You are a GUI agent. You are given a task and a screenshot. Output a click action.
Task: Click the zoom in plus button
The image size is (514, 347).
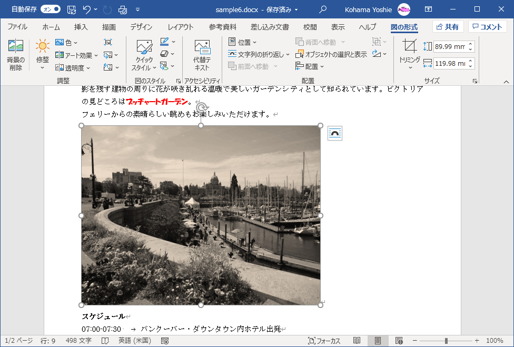pos(477,341)
